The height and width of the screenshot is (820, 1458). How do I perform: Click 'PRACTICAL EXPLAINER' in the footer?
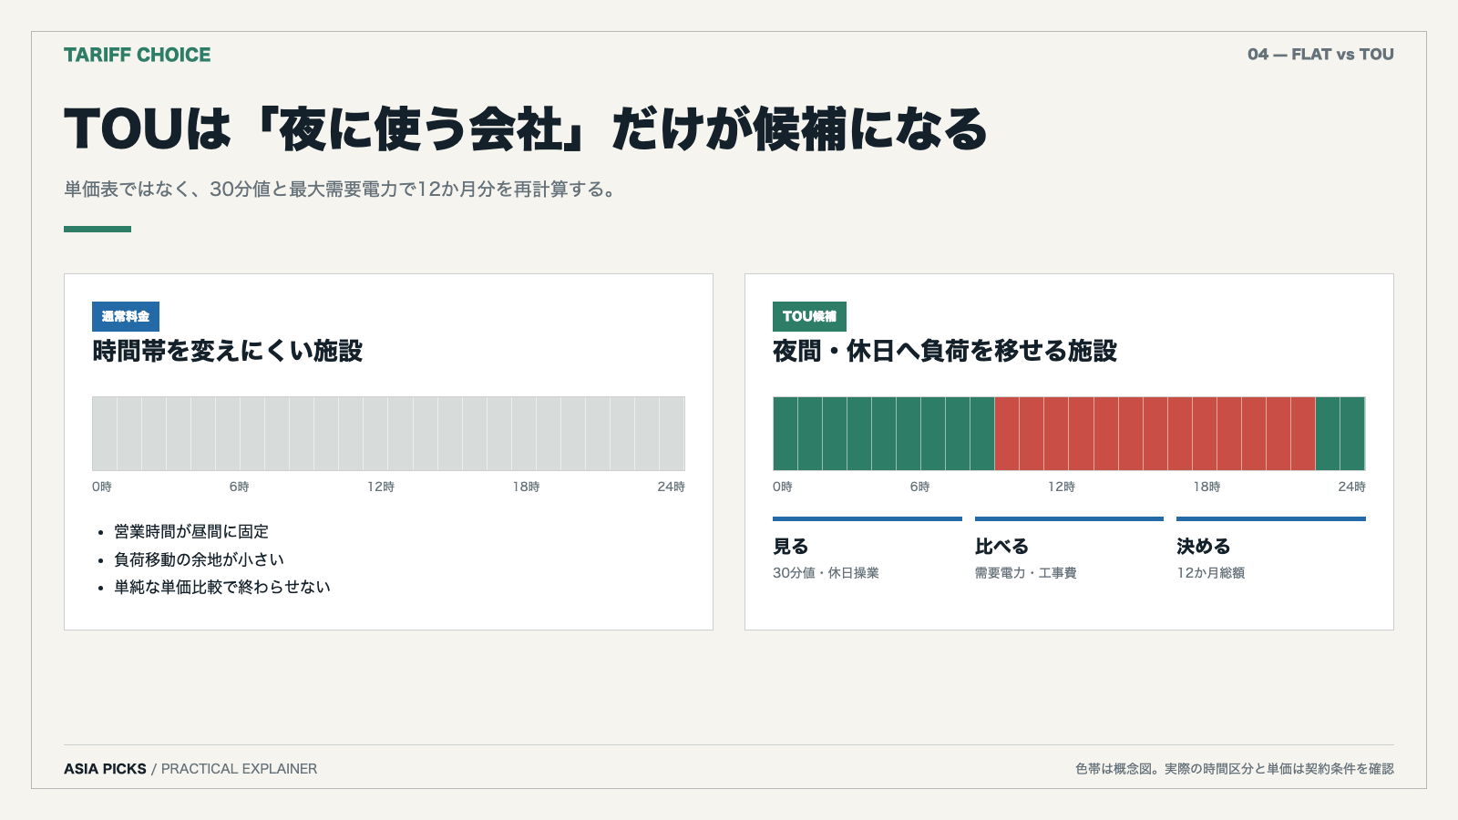coord(239,769)
